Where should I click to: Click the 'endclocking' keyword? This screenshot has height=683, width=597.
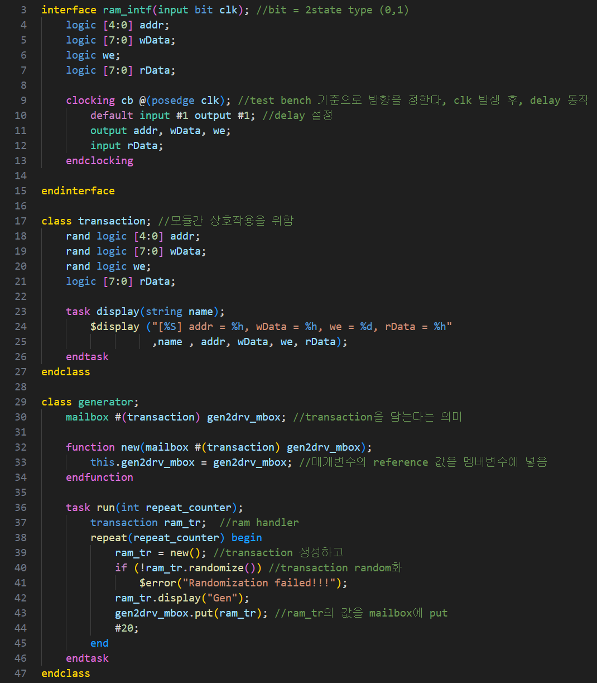click(x=99, y=161)
